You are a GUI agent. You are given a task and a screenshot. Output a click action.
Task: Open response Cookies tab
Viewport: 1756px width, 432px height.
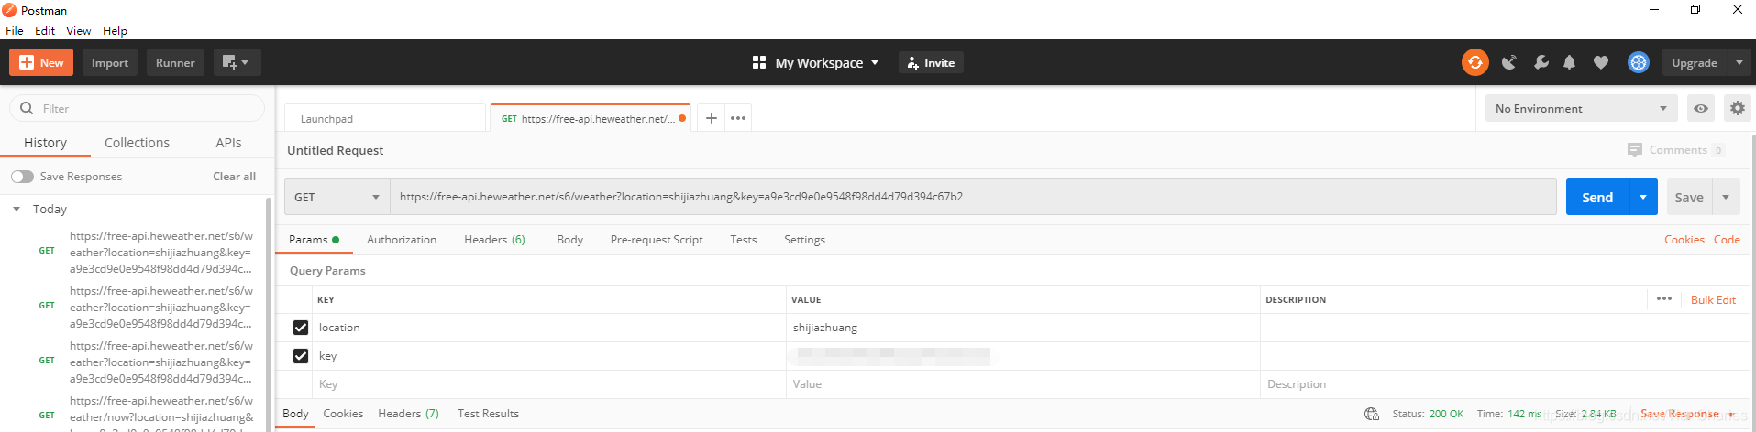(x=343, y=414)
